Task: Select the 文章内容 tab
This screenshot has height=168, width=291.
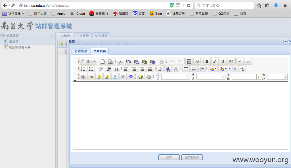Action: click(x=100, y=51)
